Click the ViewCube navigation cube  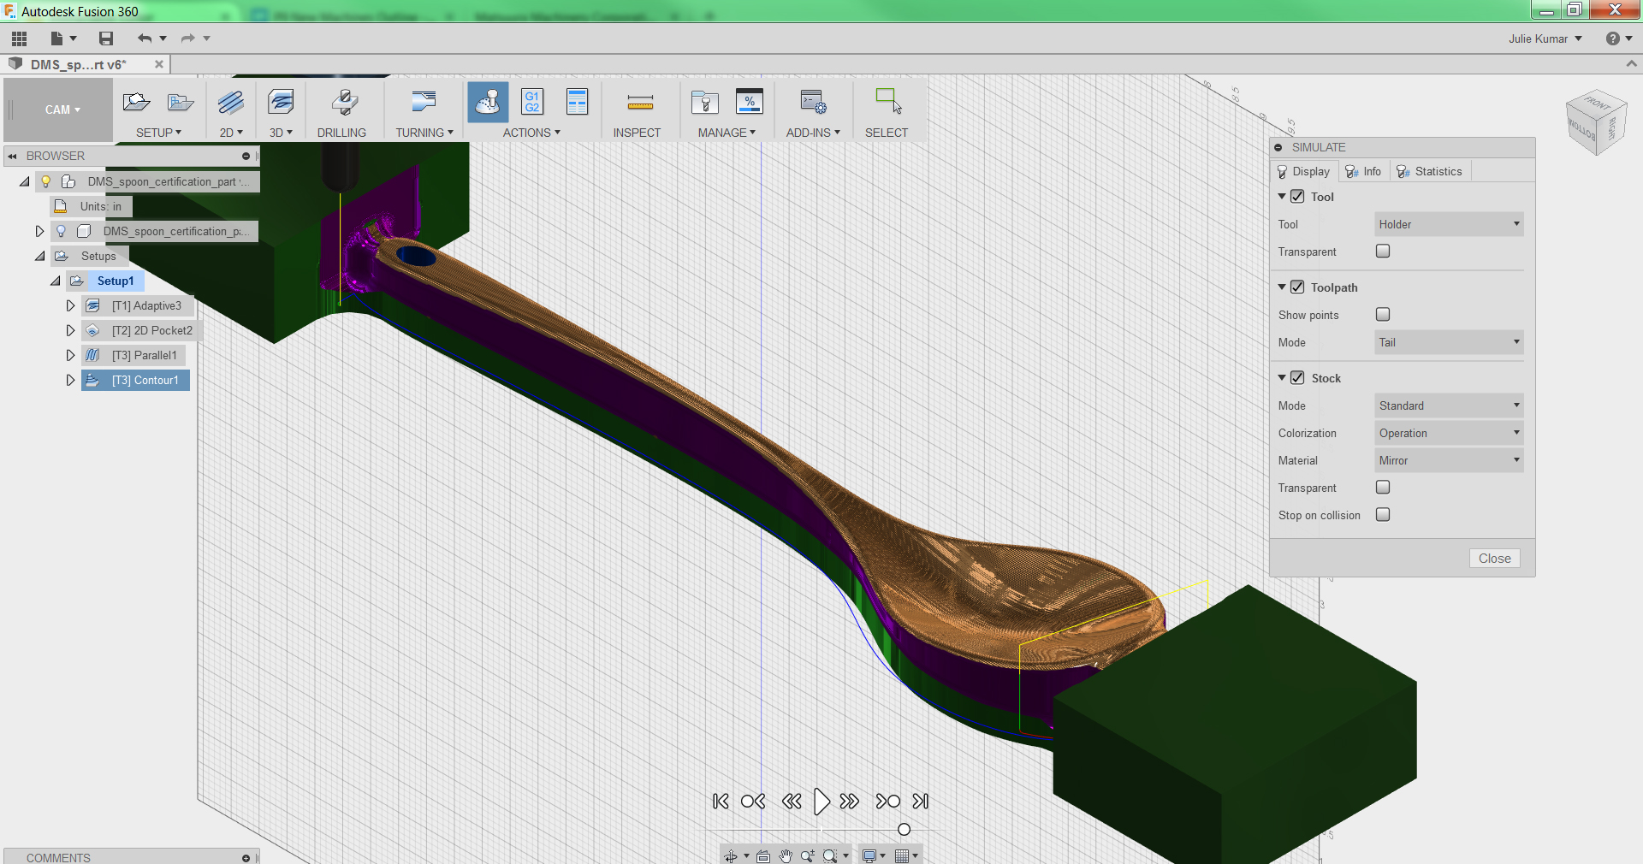point(1596,122)
